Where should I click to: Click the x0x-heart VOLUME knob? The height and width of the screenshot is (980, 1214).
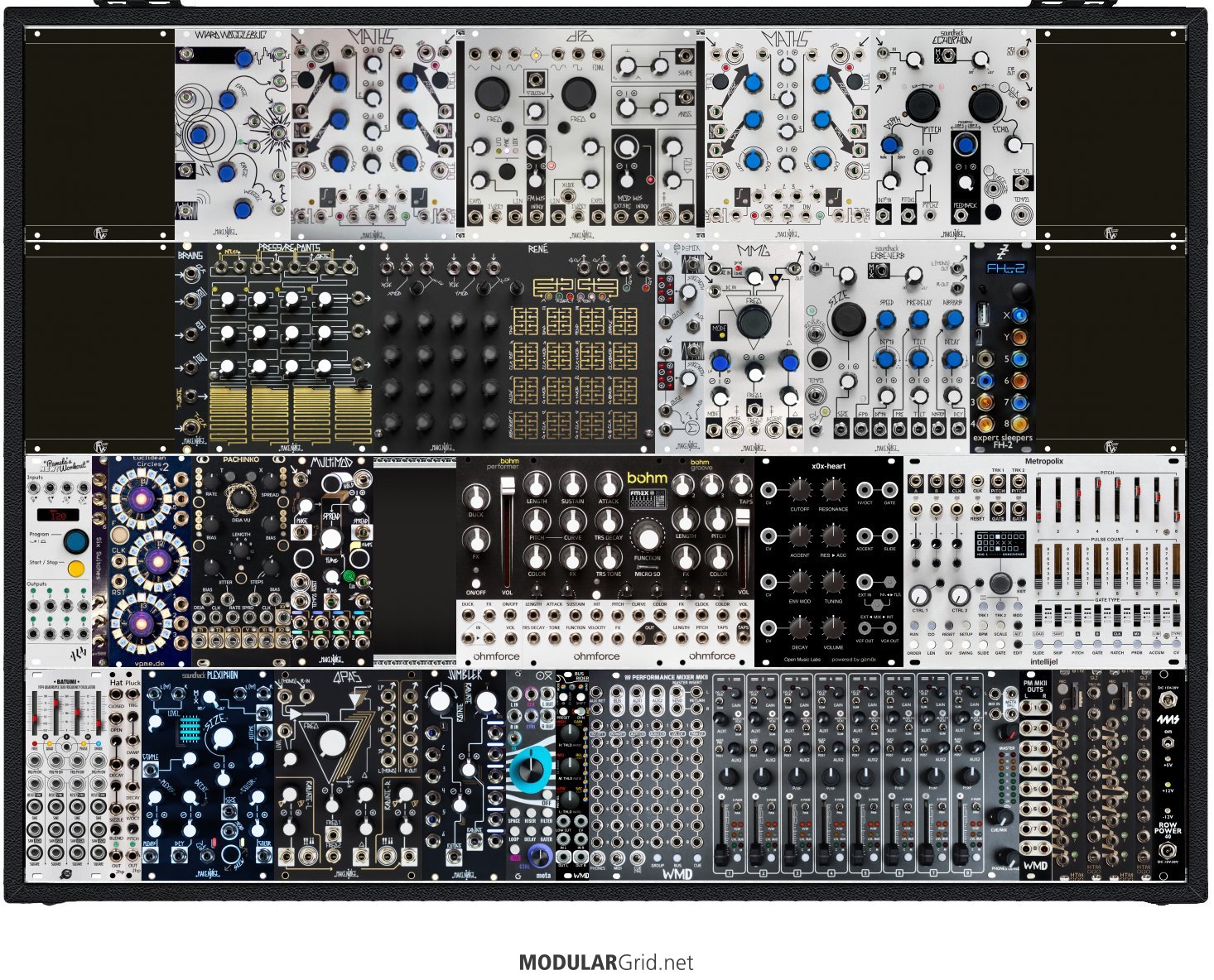coord(833,629)
